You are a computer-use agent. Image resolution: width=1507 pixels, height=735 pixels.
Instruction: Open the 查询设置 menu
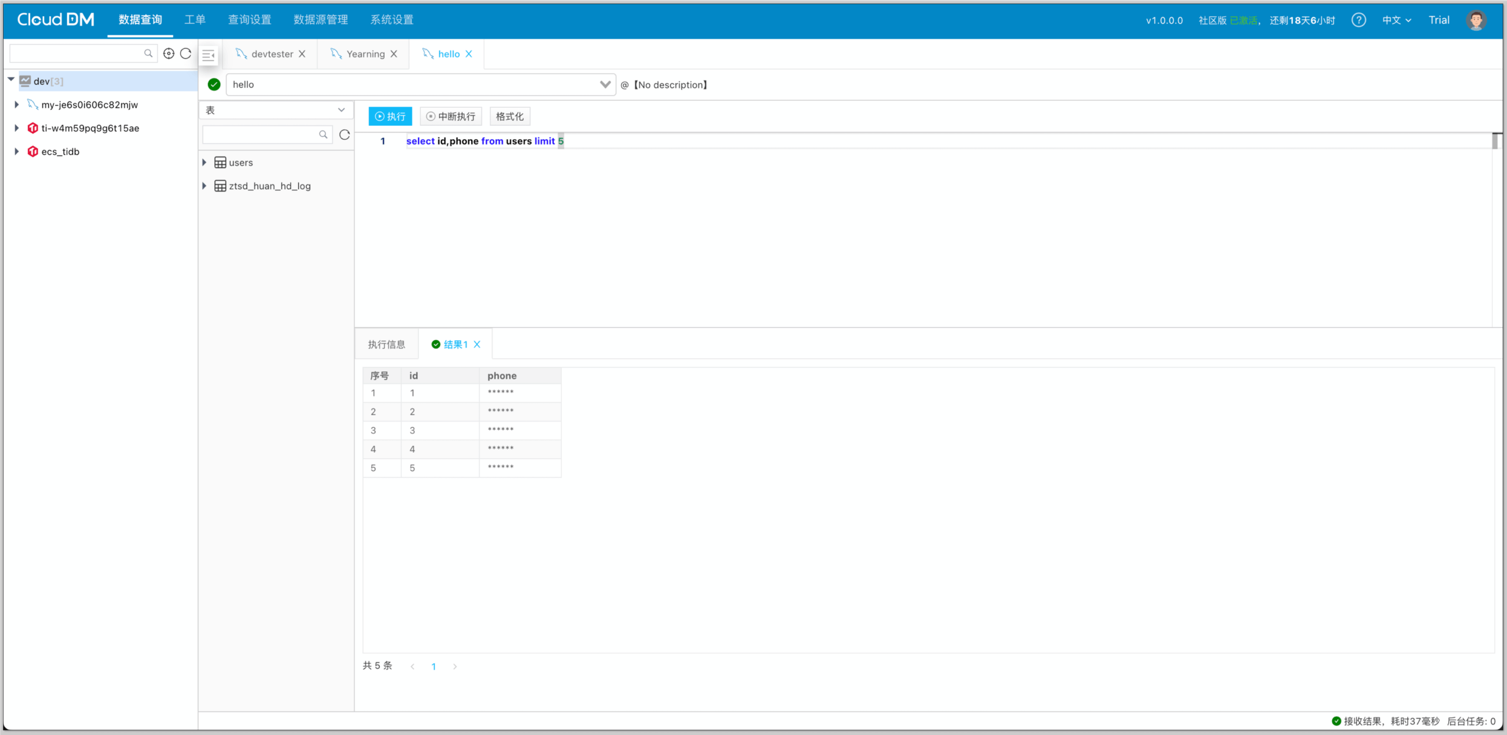249,20
